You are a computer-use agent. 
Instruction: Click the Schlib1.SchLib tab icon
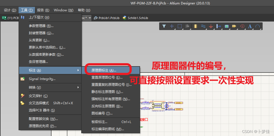pyautogui.click(x=125, y=18)
